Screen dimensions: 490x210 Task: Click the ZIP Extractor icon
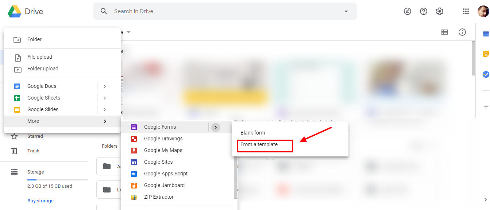point(134,197)
